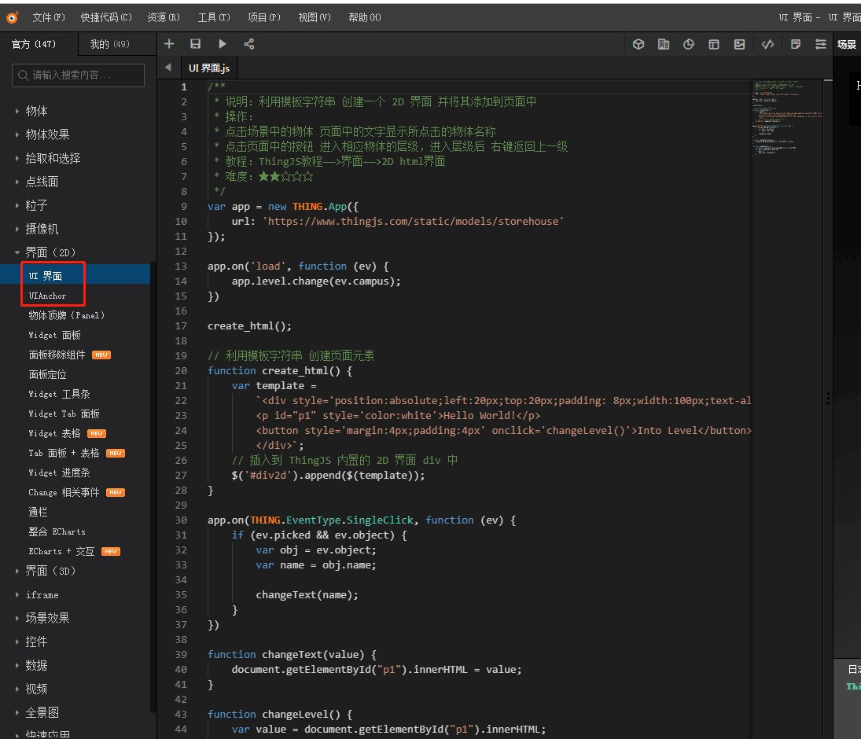The image size is (861, 739).
Task: Open the 资源 menu
Action: [x=163, y=17]
